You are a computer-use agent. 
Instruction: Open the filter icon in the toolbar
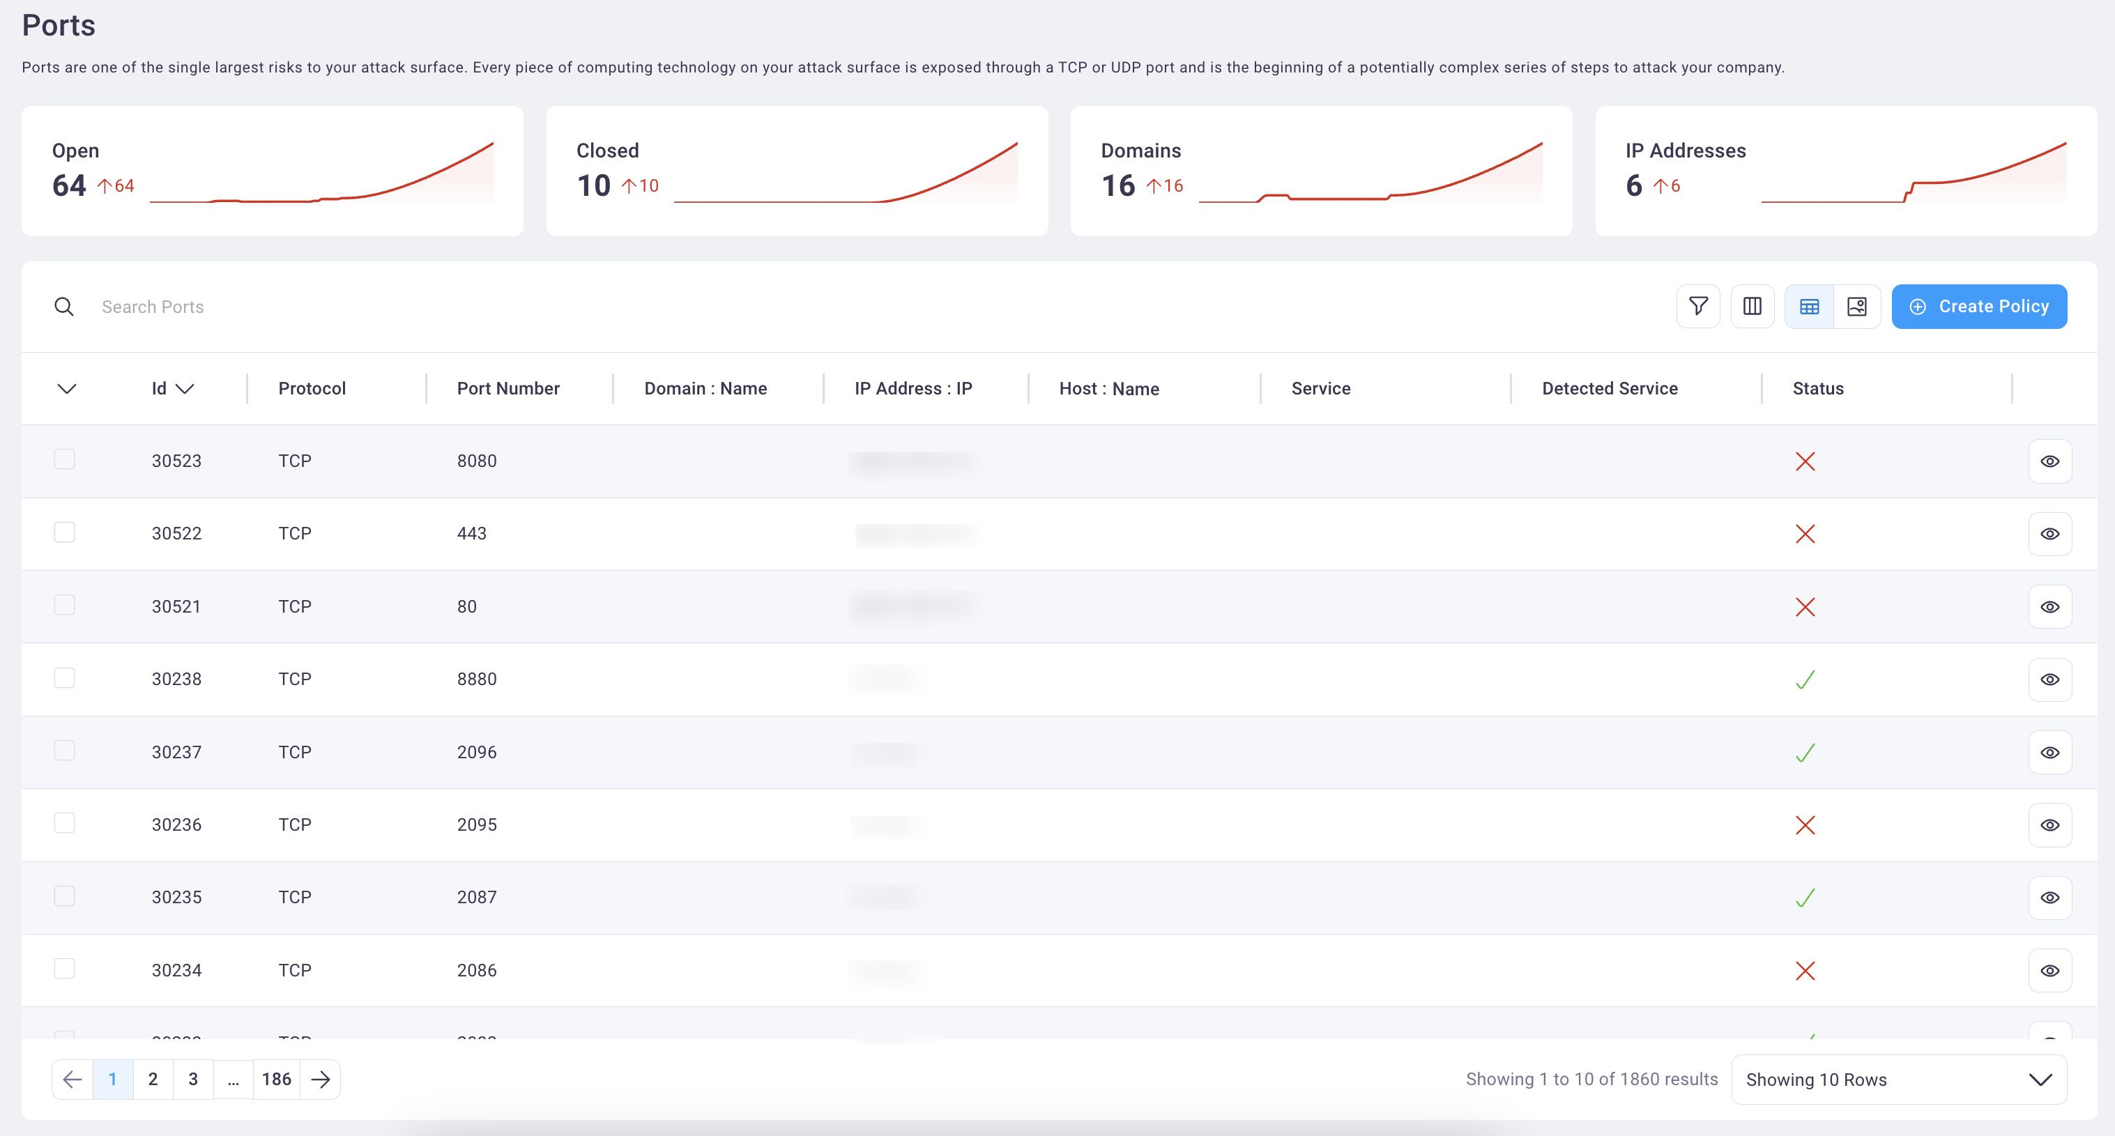(1698, 306)
